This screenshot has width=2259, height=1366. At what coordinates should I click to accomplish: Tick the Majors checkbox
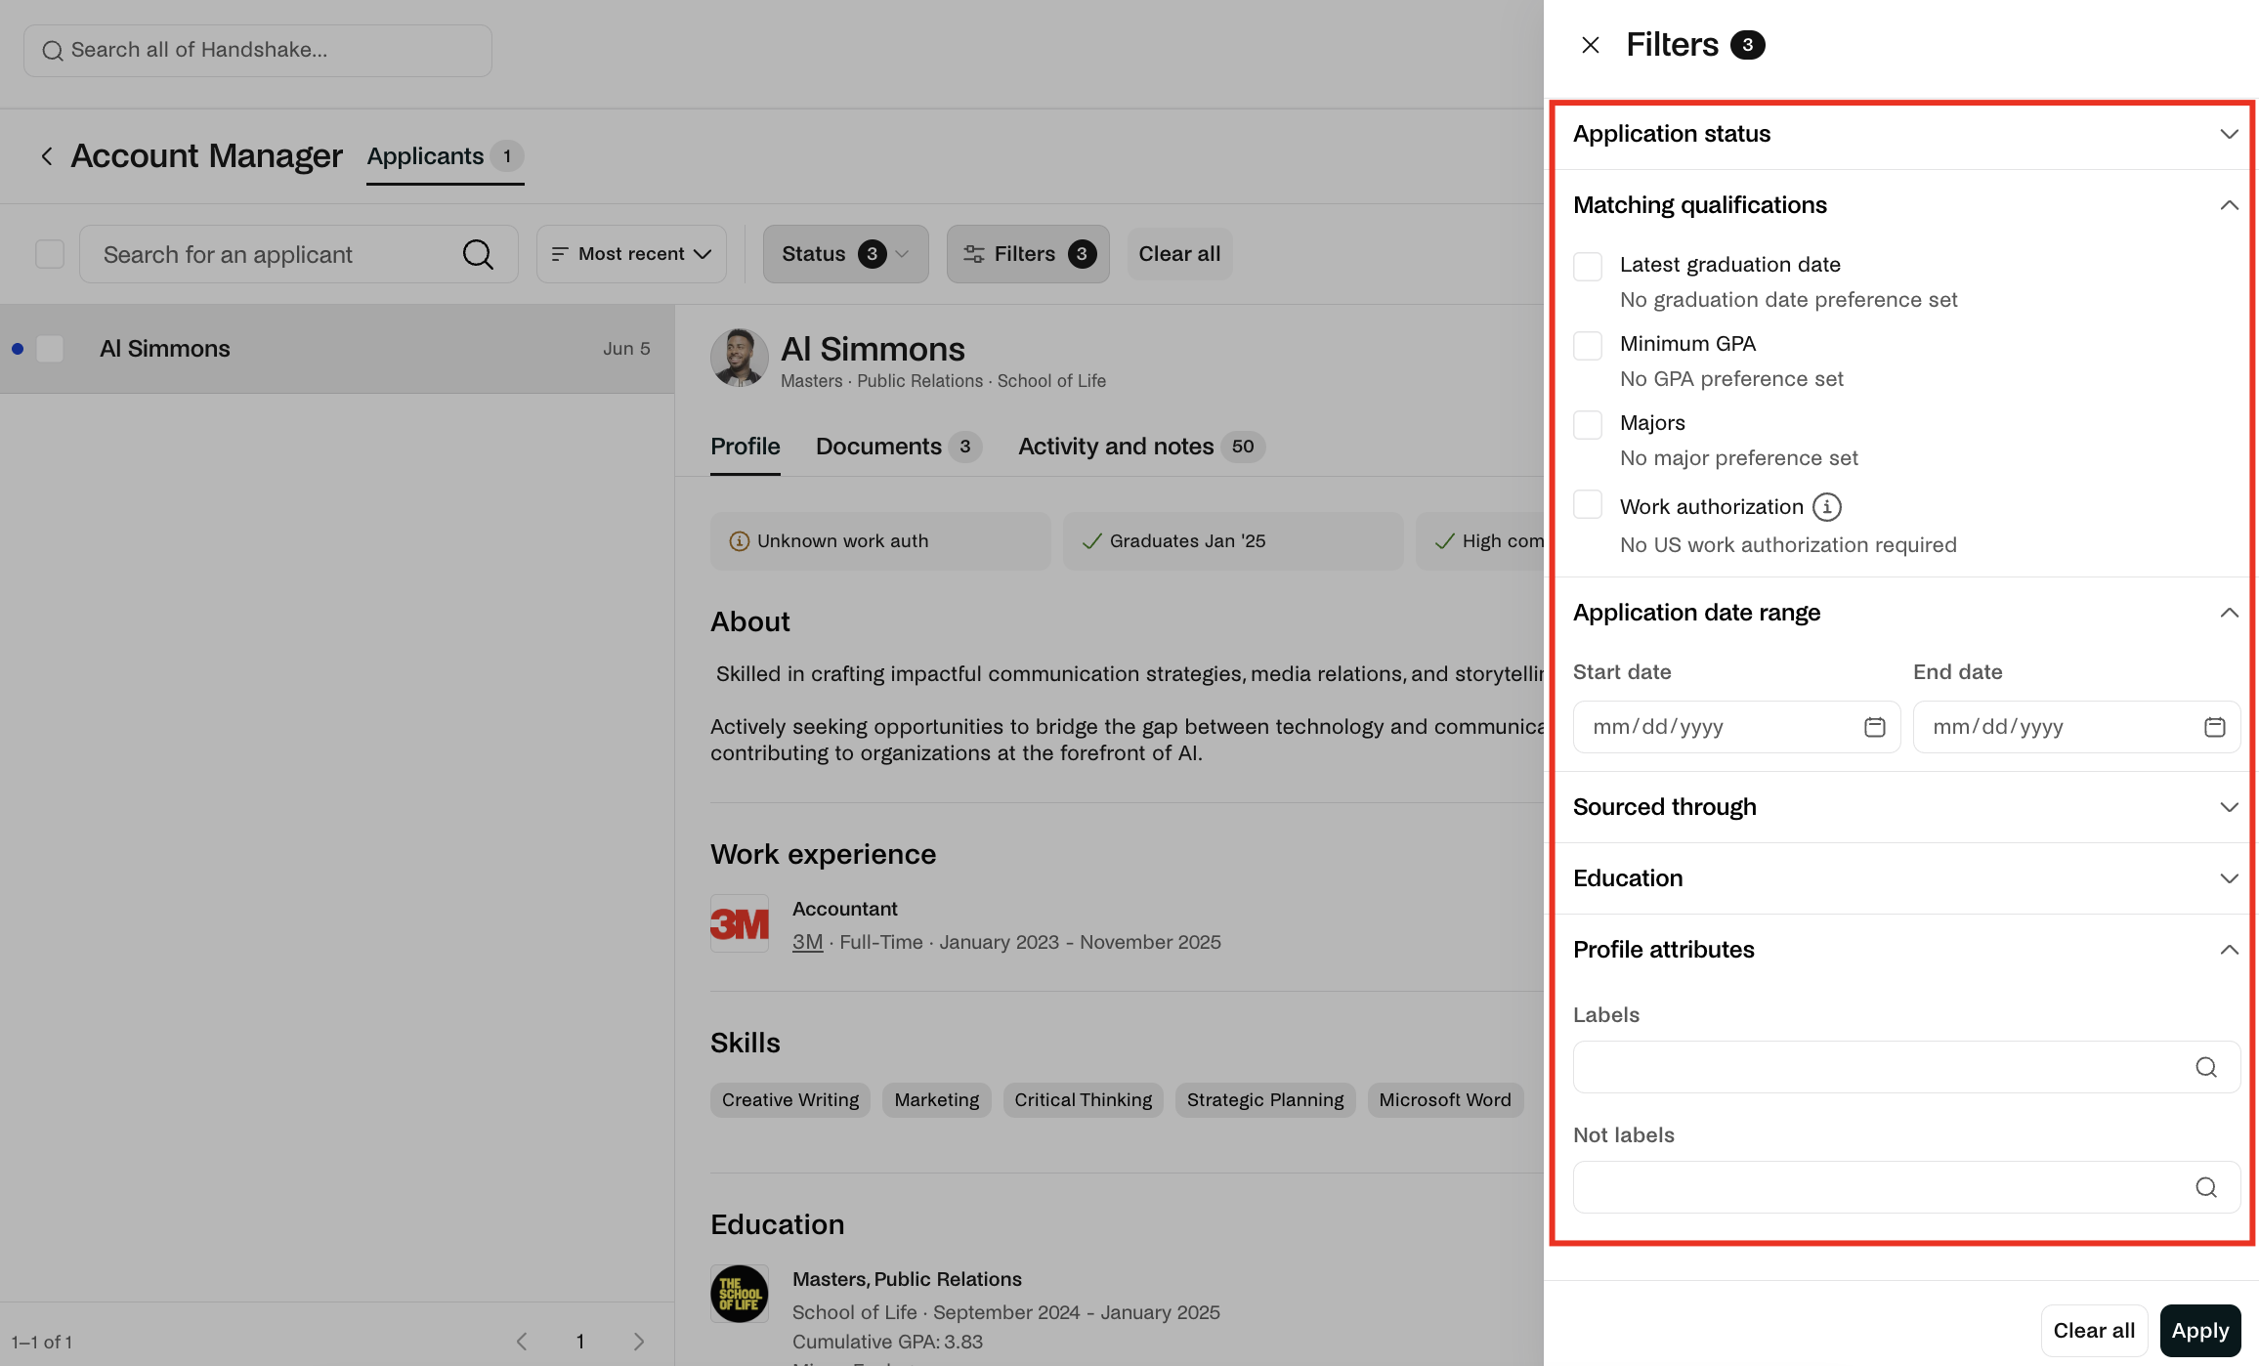click(x=1588, y=424)
